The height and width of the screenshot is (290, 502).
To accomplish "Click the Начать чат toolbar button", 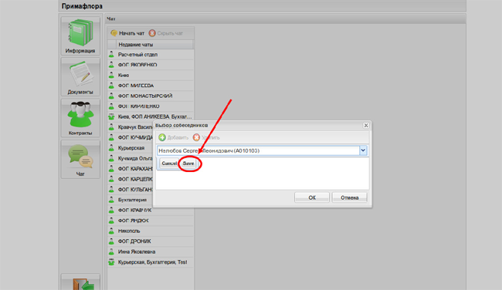I will click(127, 33).
